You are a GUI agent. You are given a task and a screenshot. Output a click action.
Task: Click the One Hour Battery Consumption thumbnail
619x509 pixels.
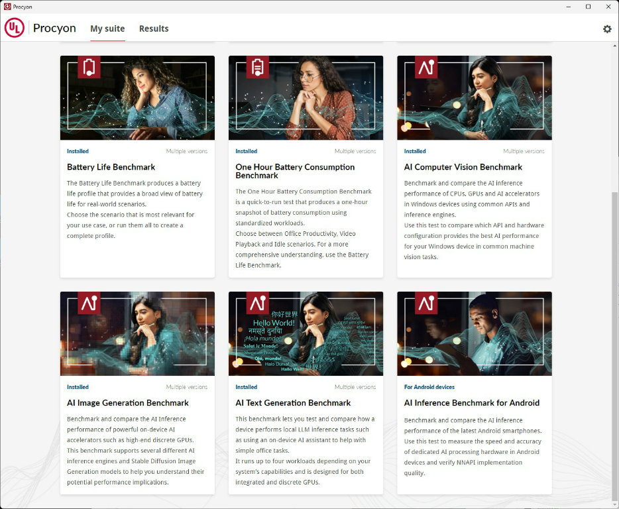click(306, 98)
